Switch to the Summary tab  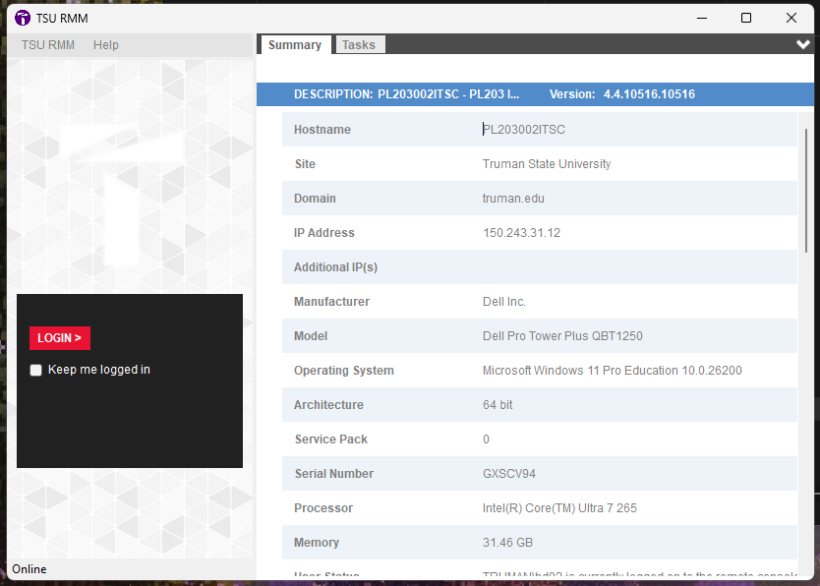point(295,45)
